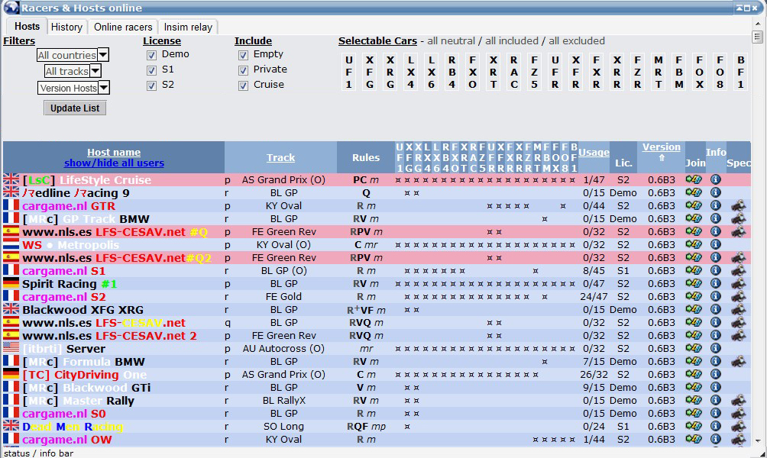Toggle the BF1 selectable car filter
Screen dimensions: 767x458
(x=740, y=72)
